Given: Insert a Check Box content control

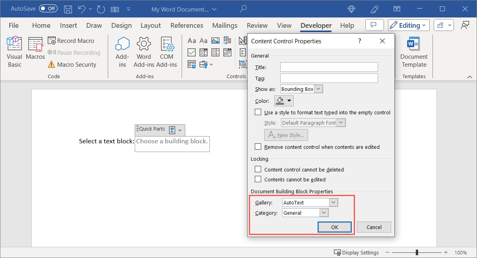Looking at the screenshot, I should point(192,52).
